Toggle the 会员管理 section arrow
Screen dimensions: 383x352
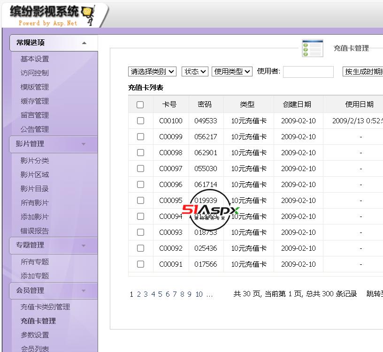84,291
